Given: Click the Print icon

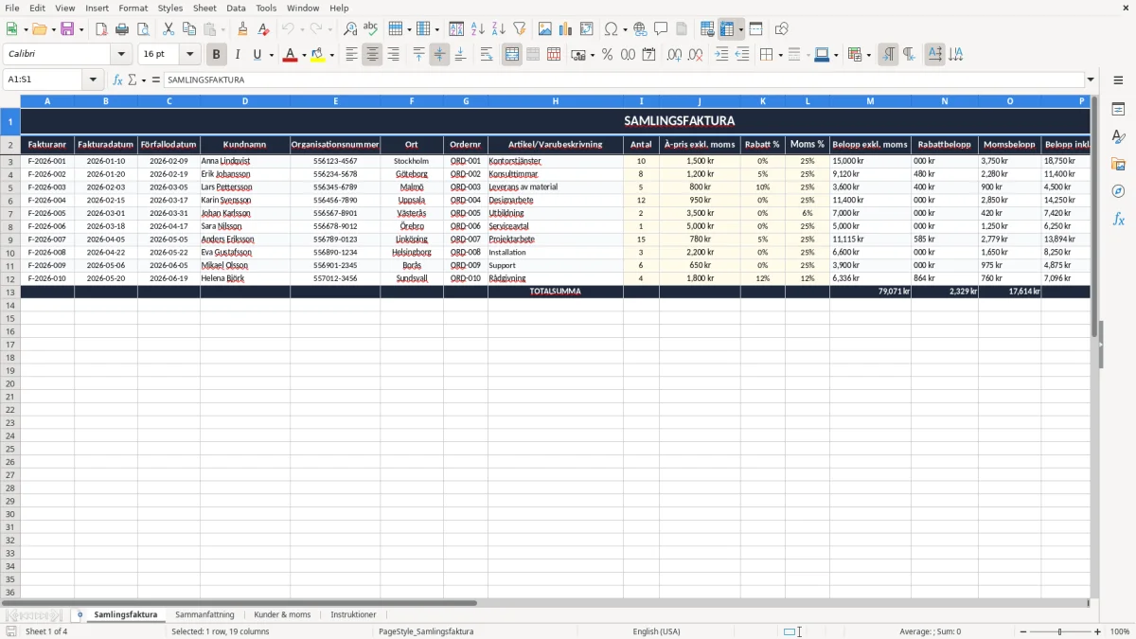Looking at the screenshot, I should (x=122, y=29).
